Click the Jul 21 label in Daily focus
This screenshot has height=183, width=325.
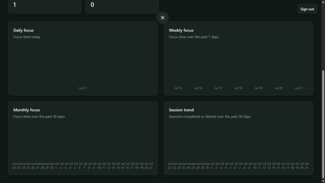coord(83,88)
